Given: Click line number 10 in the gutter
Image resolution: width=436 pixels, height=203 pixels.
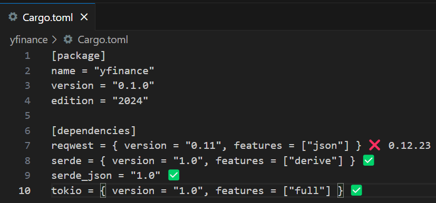Looking at the screenshot, I should click(x=24, y=191).
